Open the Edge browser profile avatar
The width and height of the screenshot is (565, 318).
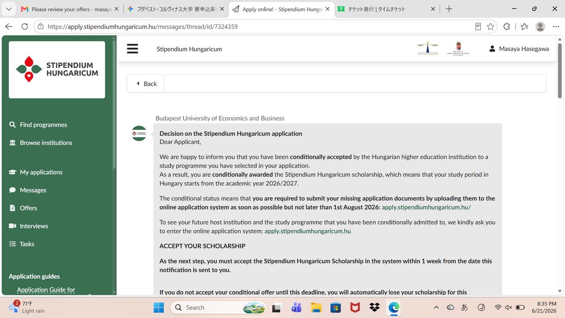tap(540, 26)
